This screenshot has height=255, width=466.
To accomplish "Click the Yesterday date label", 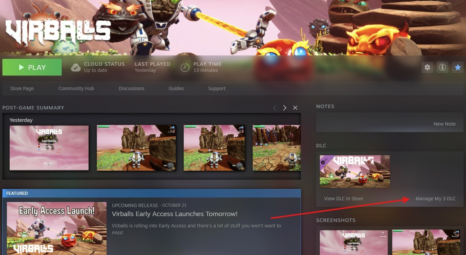I will pos(21,120).
